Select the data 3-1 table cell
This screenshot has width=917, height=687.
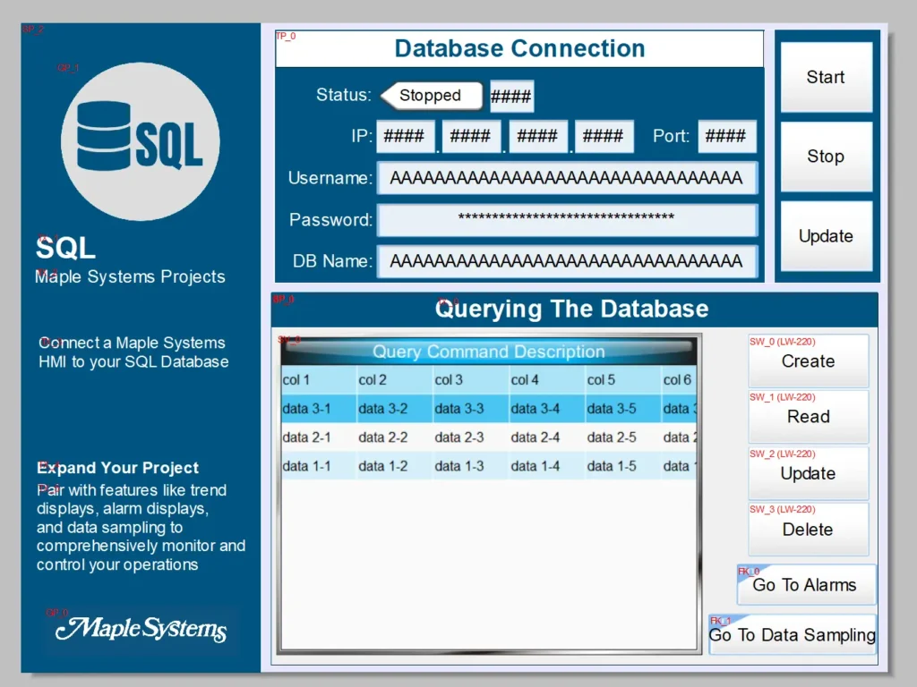coord(318,408)
